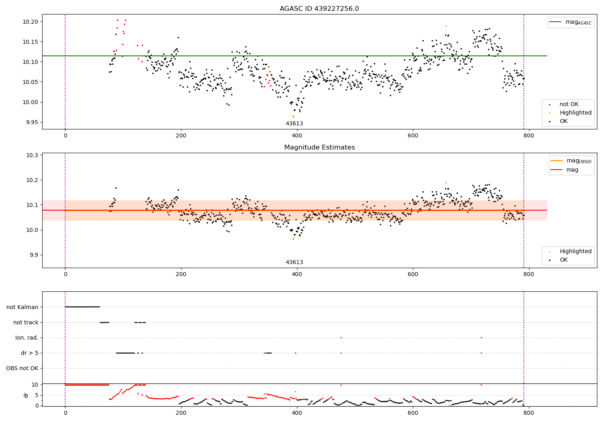The width and height of the screenshot is (603, 422).
Task: Click the 'not track' row label
Action: tap(26, 322)
